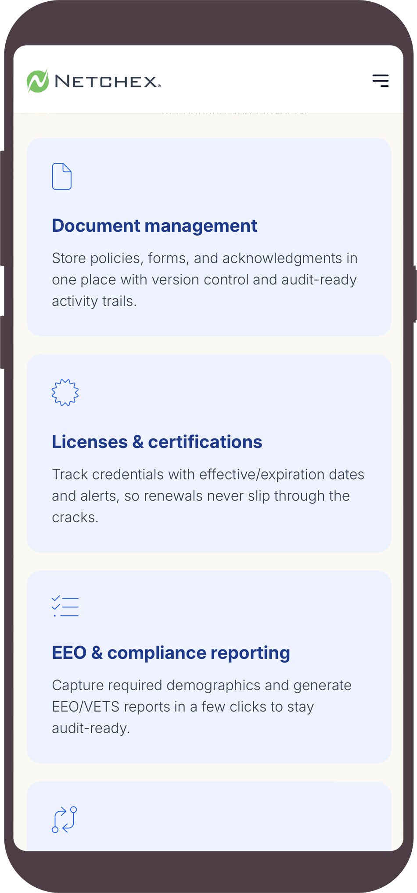This screenshot has height=893, width=417.
Task: Open the hamburger navigation menu
Action: coord(380,81)
